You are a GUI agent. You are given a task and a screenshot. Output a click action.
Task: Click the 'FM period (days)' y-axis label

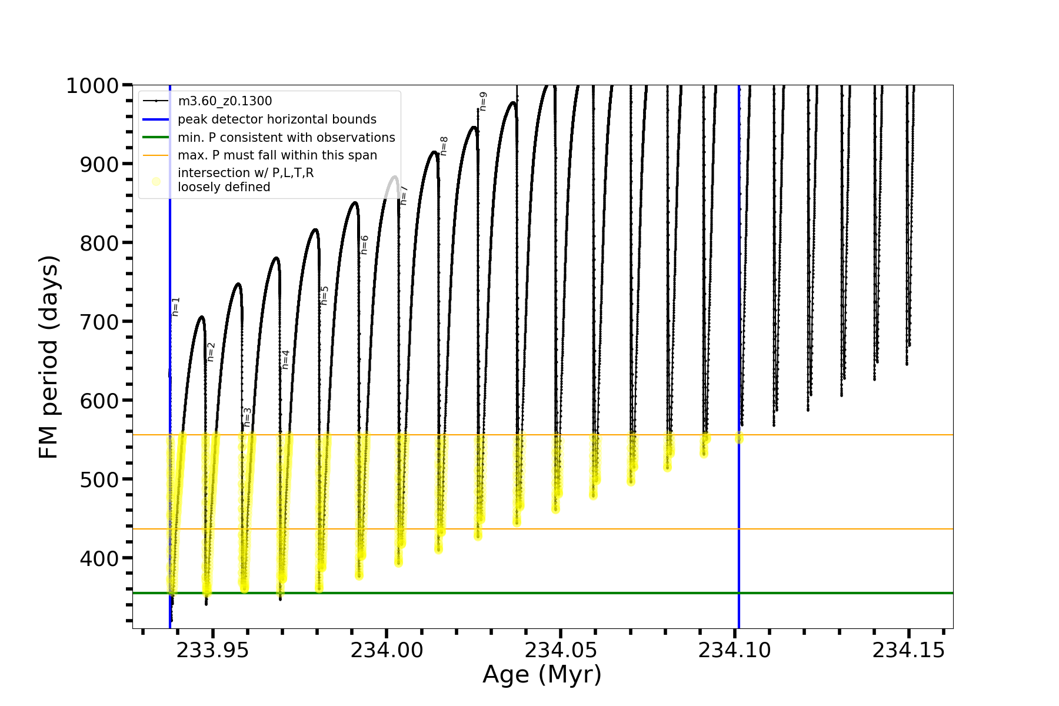tap(49, 357)
